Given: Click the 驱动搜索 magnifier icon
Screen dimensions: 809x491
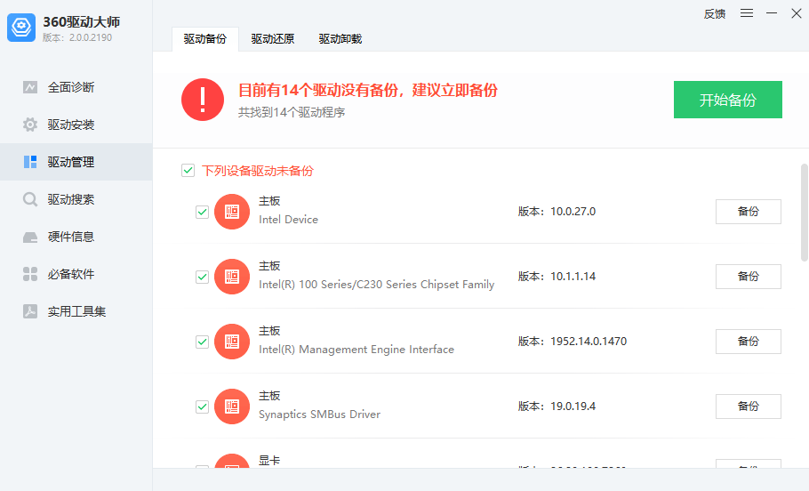Looking at the screenshot, I should [30, 199].
